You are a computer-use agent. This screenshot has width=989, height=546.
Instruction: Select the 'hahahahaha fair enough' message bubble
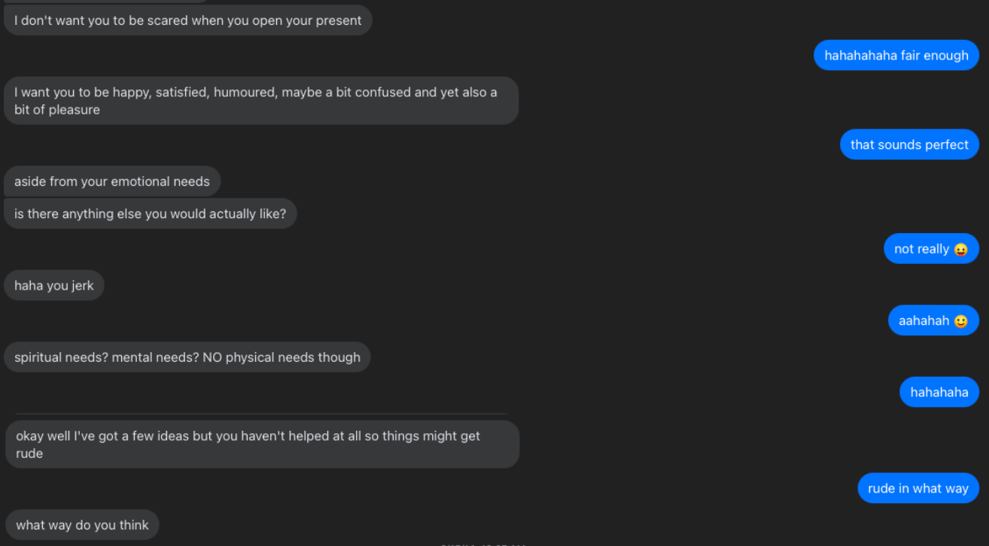pyautogui.click(x=896, y=55)
